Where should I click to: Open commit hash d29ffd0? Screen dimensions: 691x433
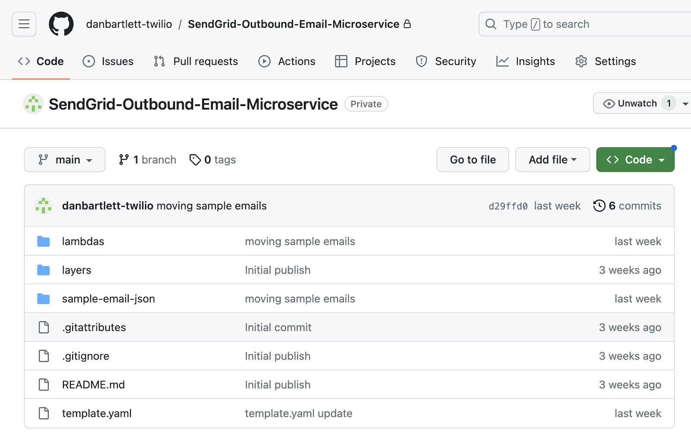[508, 206]
